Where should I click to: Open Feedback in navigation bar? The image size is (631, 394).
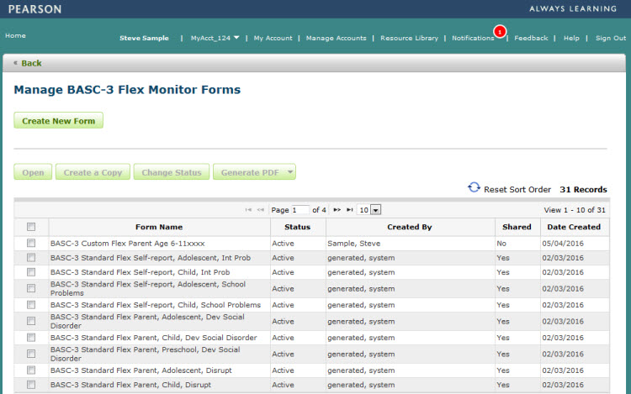[x=531, y=38]
